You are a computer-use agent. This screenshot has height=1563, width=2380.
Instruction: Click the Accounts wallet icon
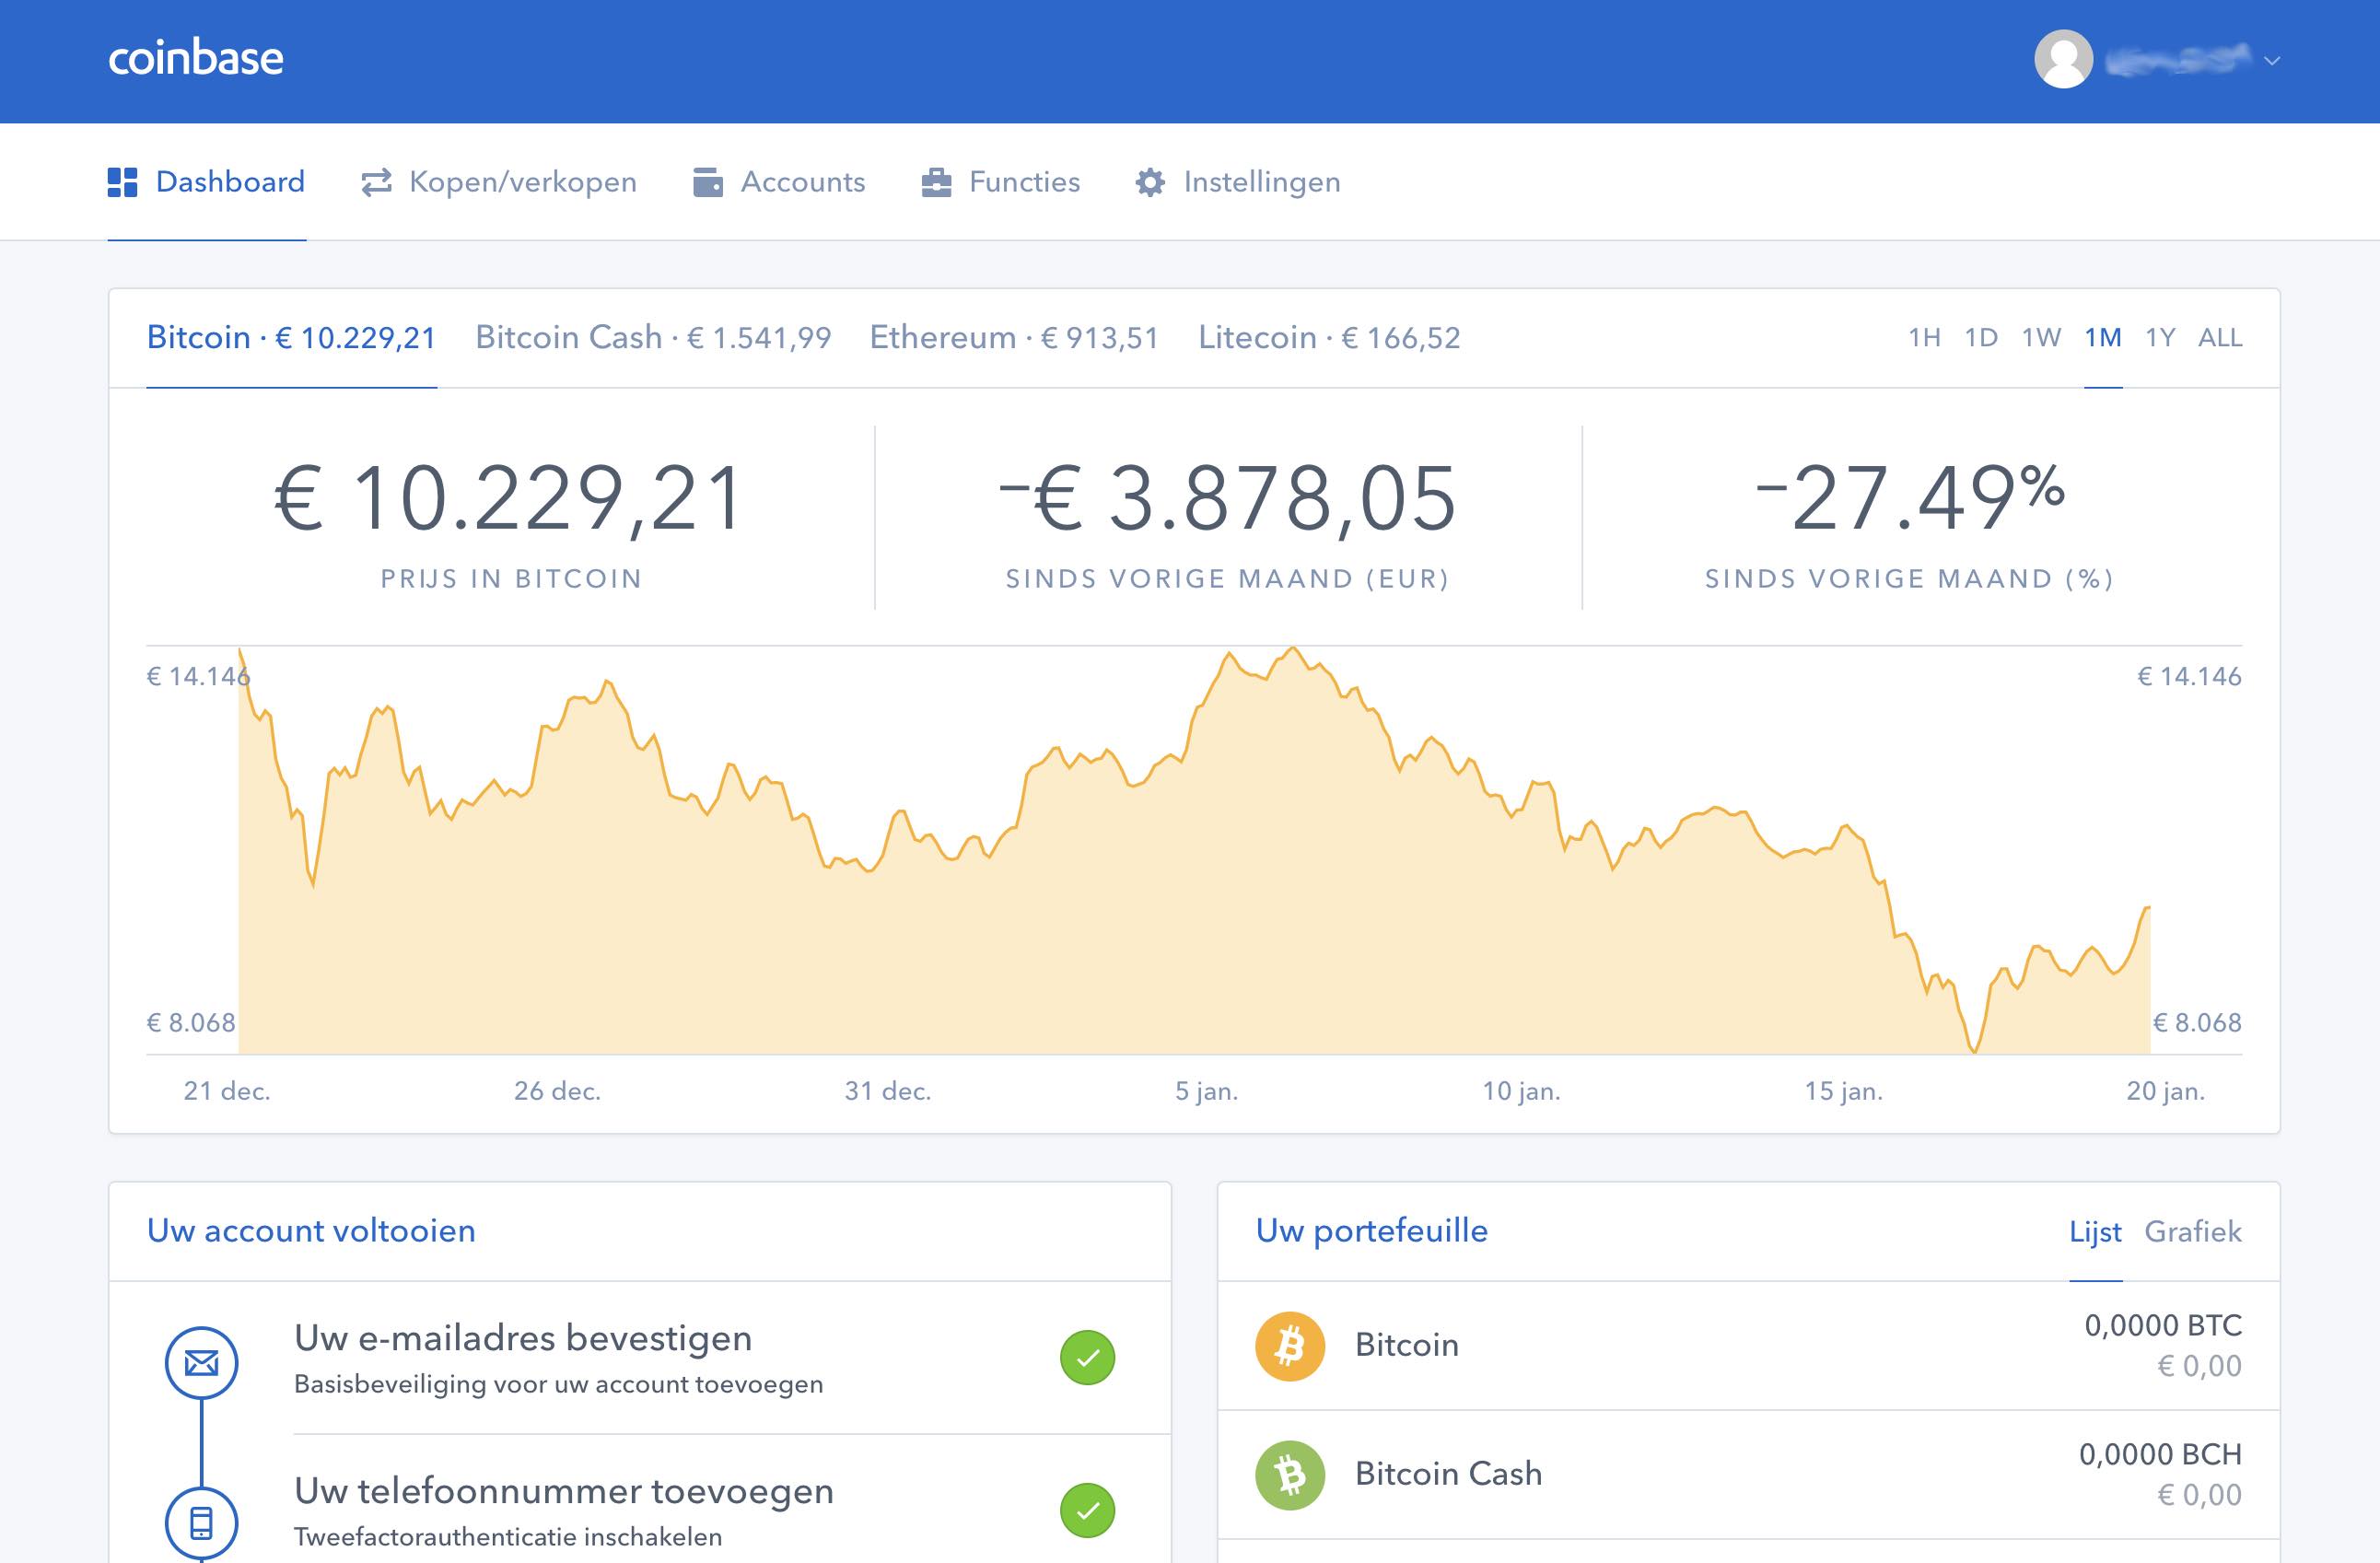(x=708, y=182)
